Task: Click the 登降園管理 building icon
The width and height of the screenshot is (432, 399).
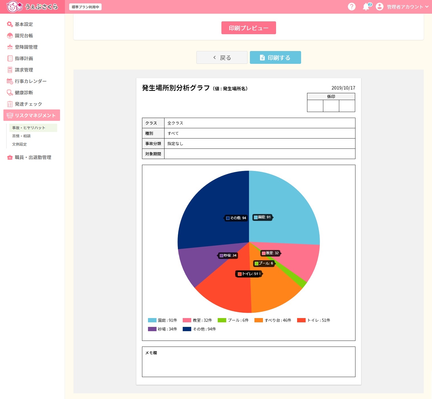Action: tap(10, 47)
